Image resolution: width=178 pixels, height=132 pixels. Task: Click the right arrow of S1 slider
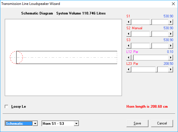pyautogui.click(x=171, y=22)
